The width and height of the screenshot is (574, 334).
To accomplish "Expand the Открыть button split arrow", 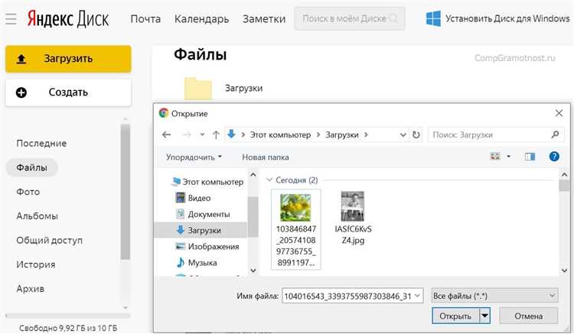I will coord(484,315).
